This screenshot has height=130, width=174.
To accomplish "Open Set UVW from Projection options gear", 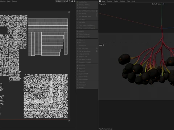I will (x=96, y=11).
